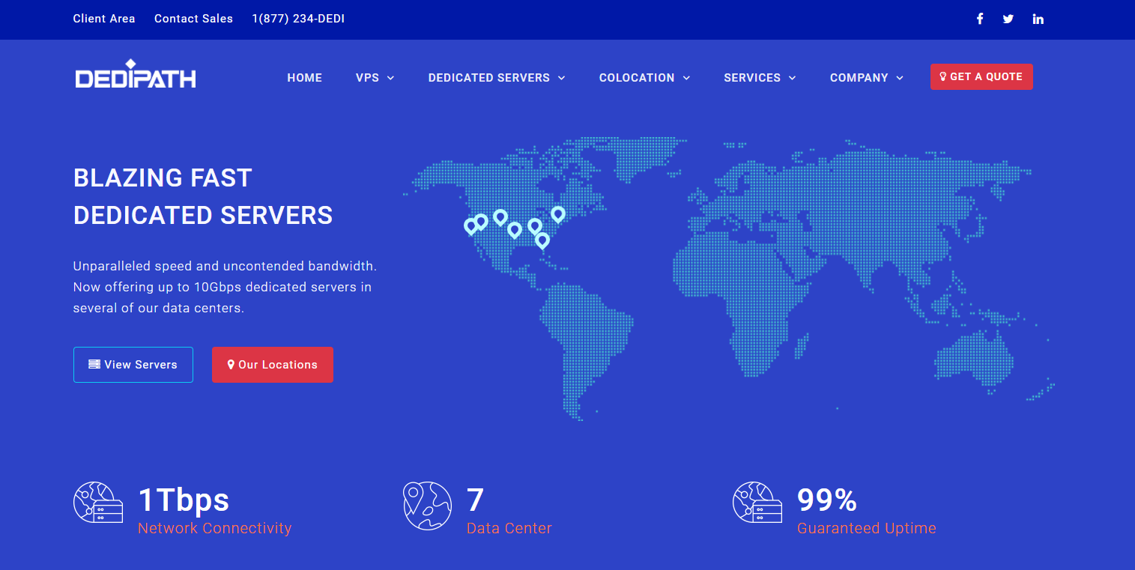Click the easternmost map pin on US map
This screenshot has width=1135, height=570.
pyautogui.click(x=557, y=214)
